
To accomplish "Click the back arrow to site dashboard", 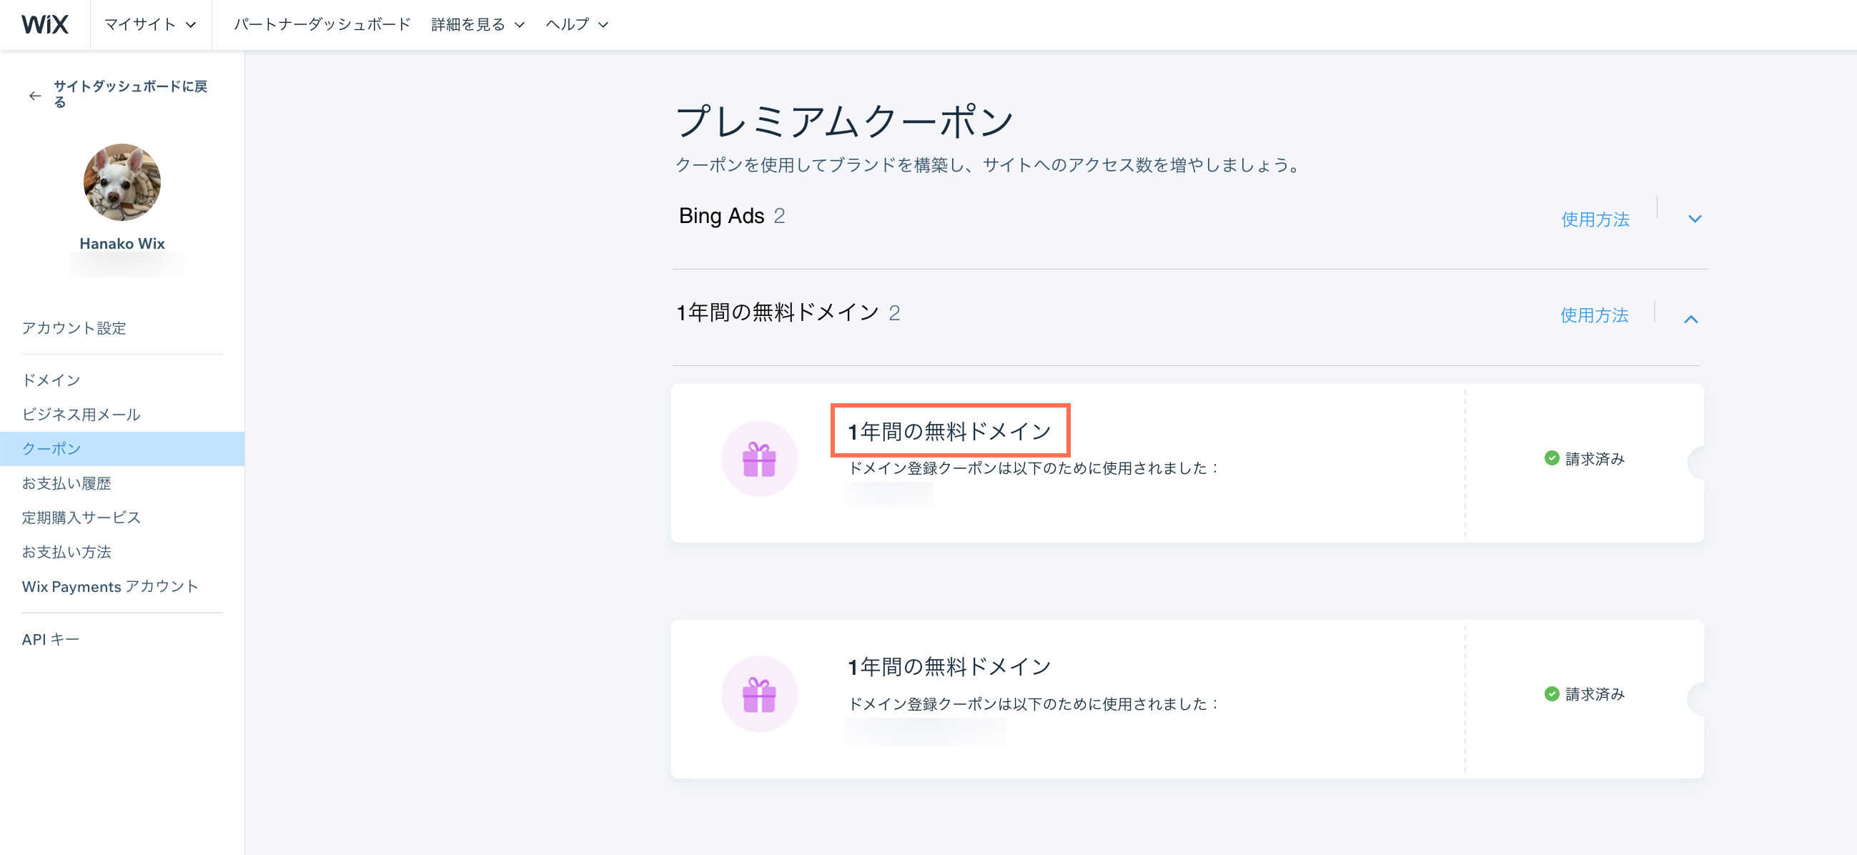I will tap(34, 94).
